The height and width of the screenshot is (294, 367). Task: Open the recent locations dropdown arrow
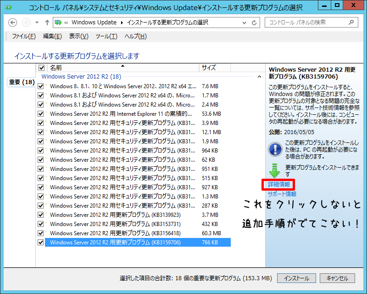click(x=37, y=23)
